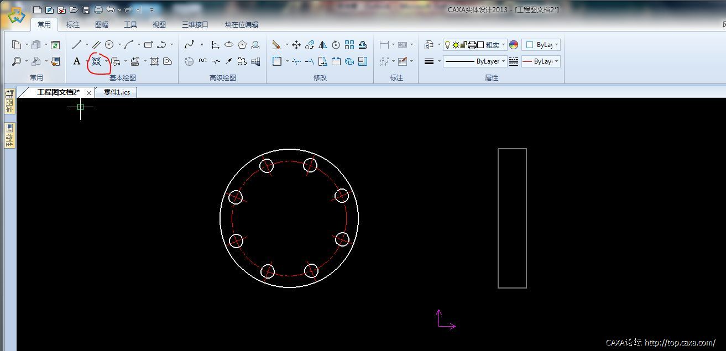Select the Hatch tool icon

(154, 61)
